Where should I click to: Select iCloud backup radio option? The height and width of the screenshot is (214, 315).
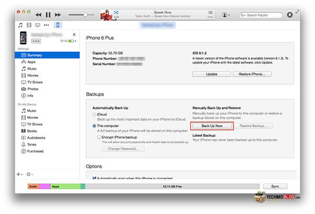(x=94, y=114)
